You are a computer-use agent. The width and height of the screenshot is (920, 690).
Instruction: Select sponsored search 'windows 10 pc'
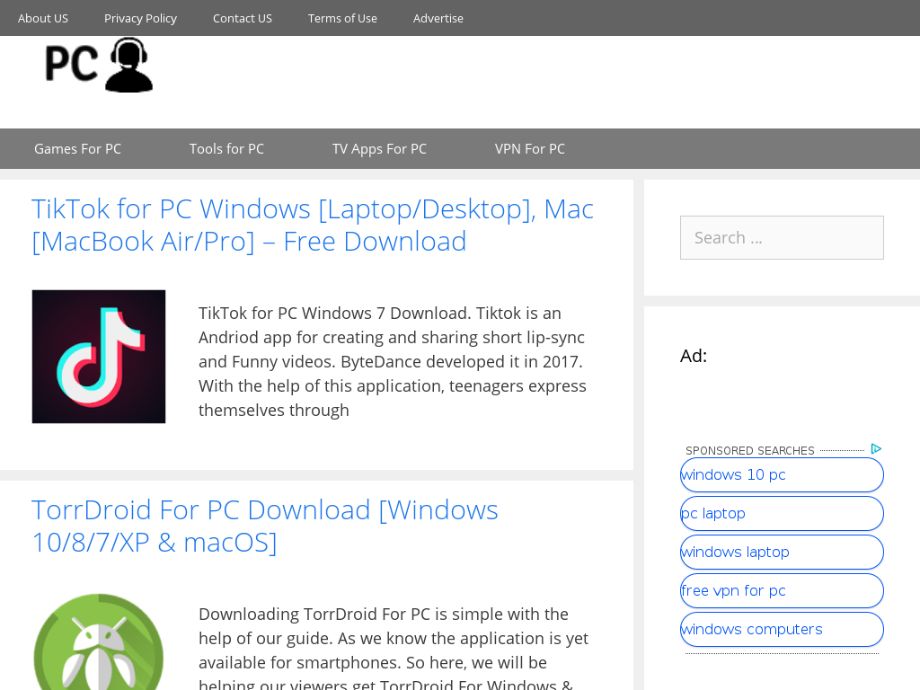[x=782, y=474]
